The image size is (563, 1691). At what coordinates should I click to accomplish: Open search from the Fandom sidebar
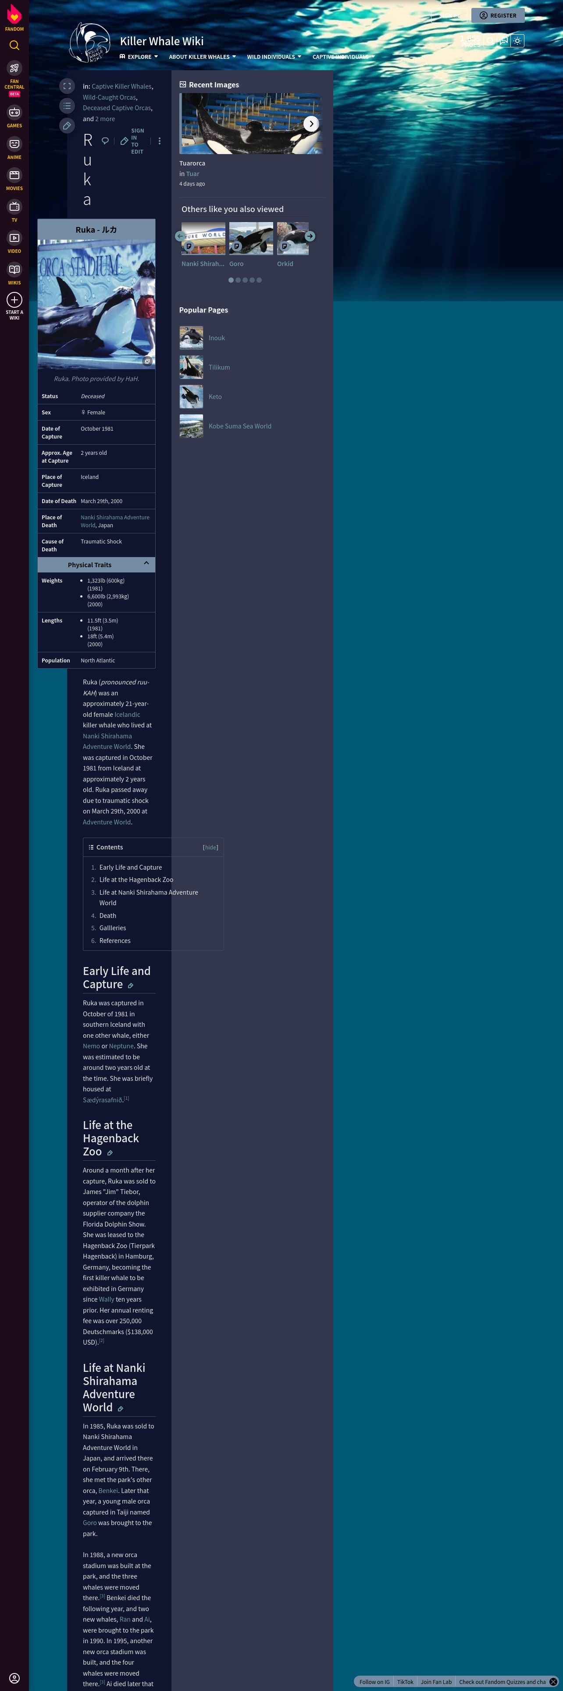14,45
